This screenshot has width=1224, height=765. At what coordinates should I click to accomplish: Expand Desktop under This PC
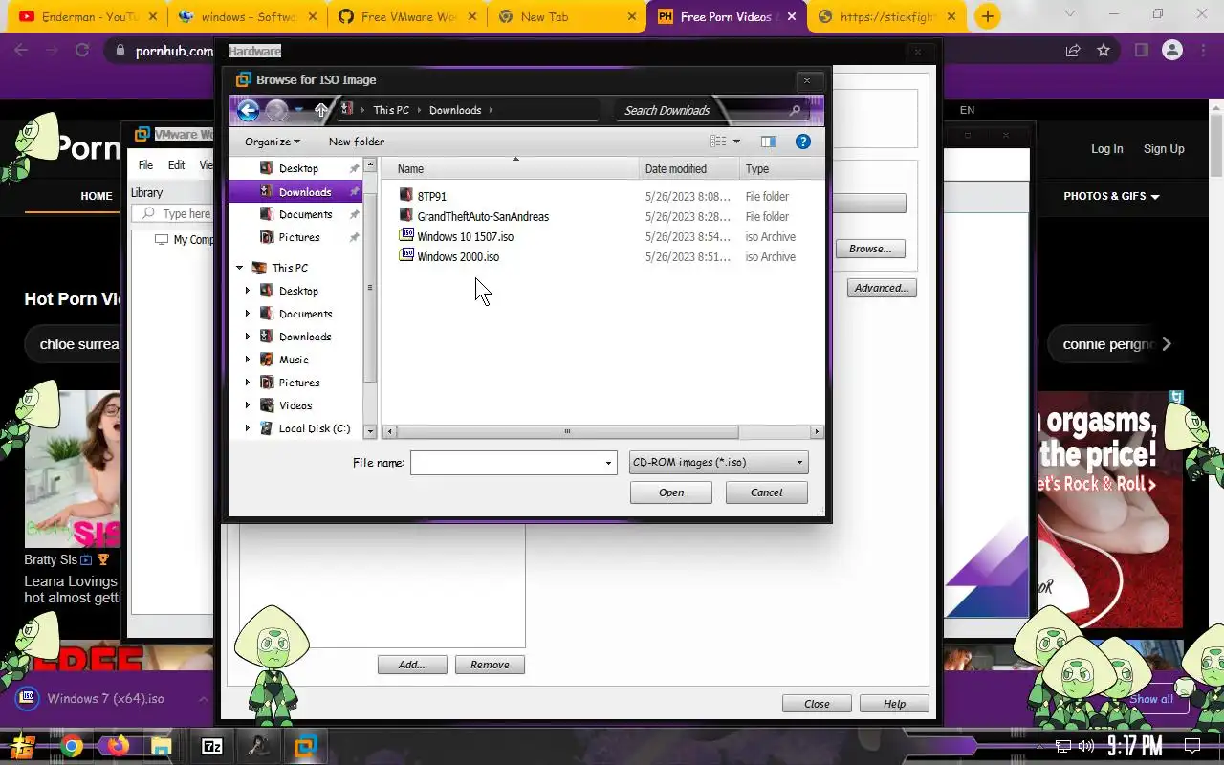click(248, 291)
